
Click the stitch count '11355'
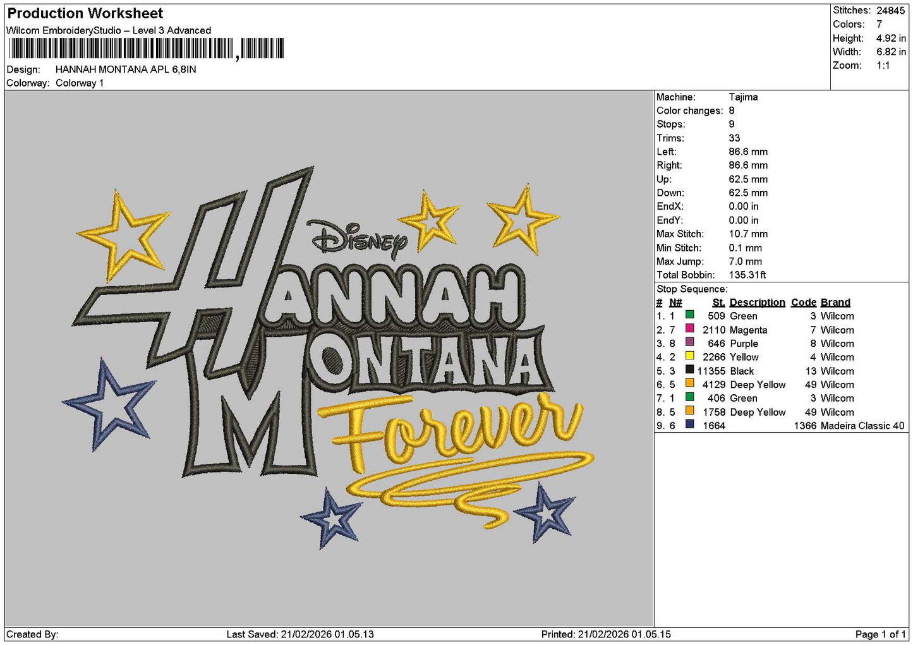[x=711, y=371]
